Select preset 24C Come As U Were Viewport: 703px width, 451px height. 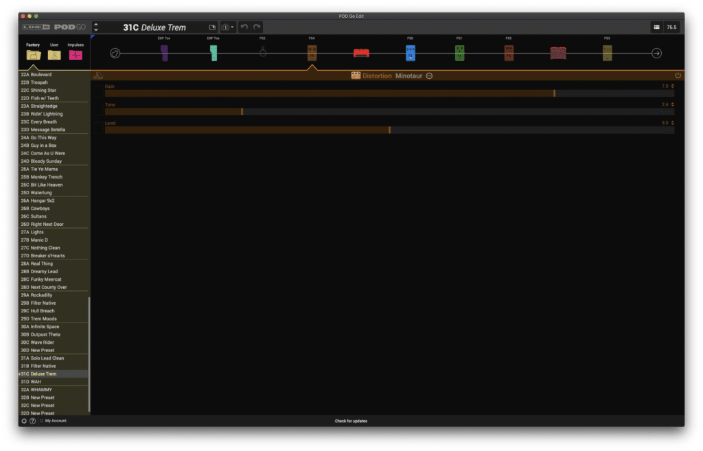tap(54, 153)
